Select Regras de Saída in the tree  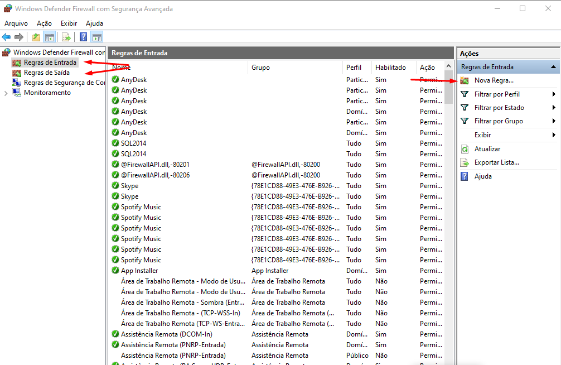click(x=47, y=73)
